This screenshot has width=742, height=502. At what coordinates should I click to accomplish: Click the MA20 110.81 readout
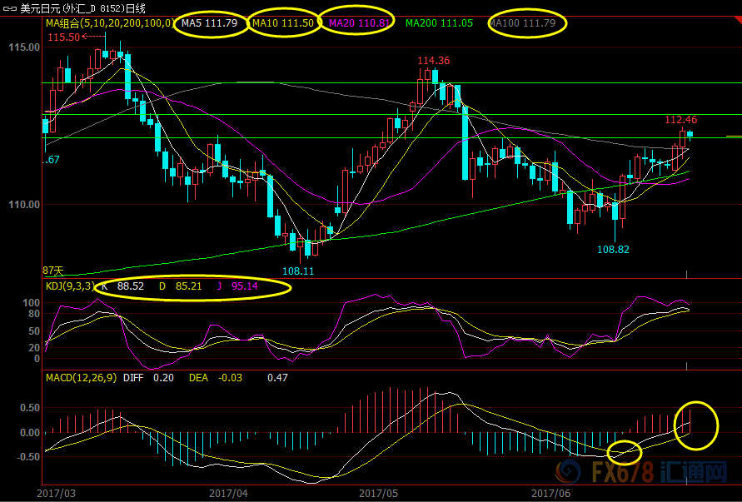(x=359, y=22)
